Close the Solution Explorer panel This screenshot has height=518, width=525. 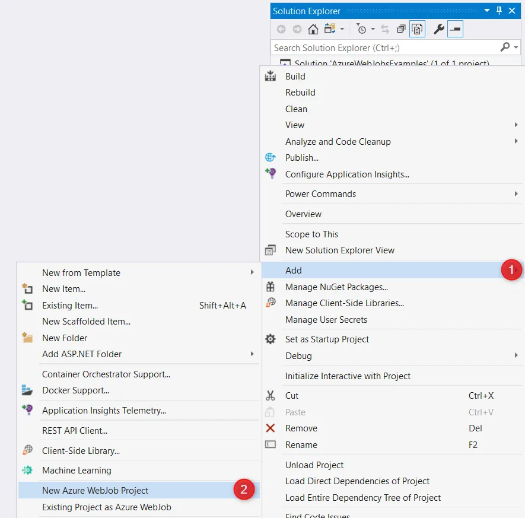[x=512, y=11]
